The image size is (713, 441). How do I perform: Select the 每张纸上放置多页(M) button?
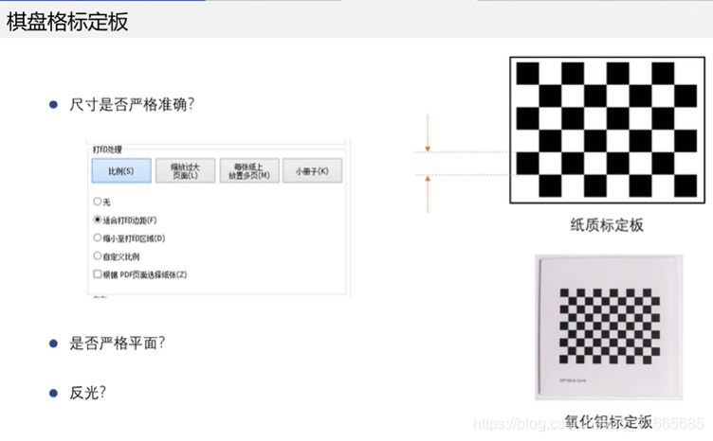(249, 170)
